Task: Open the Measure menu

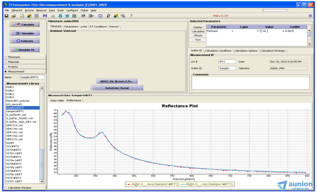Action: (41, 10)
